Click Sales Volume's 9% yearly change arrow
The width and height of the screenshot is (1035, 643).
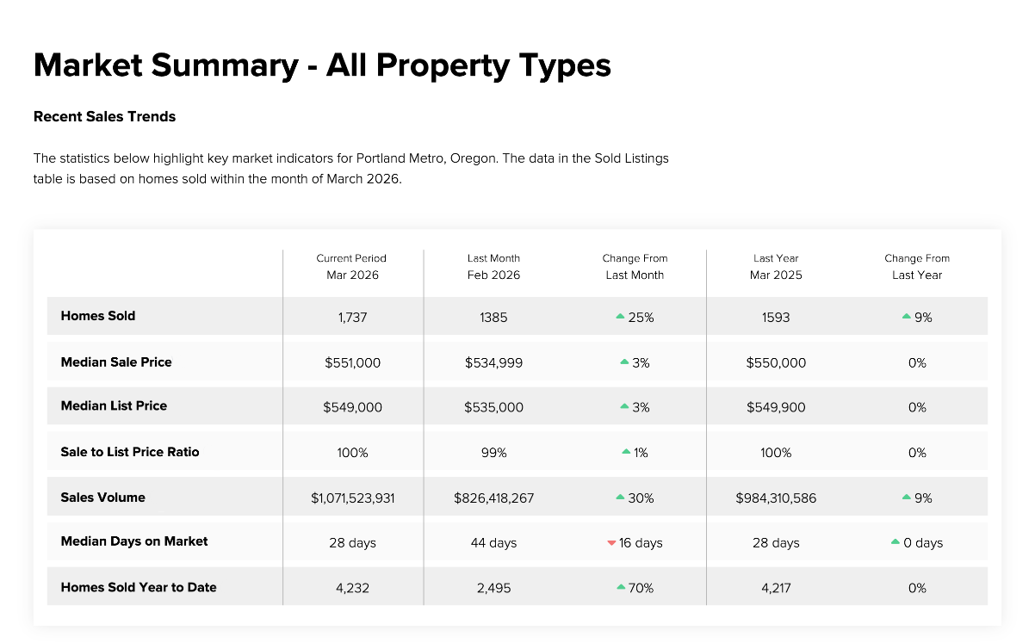pos(906,498)
